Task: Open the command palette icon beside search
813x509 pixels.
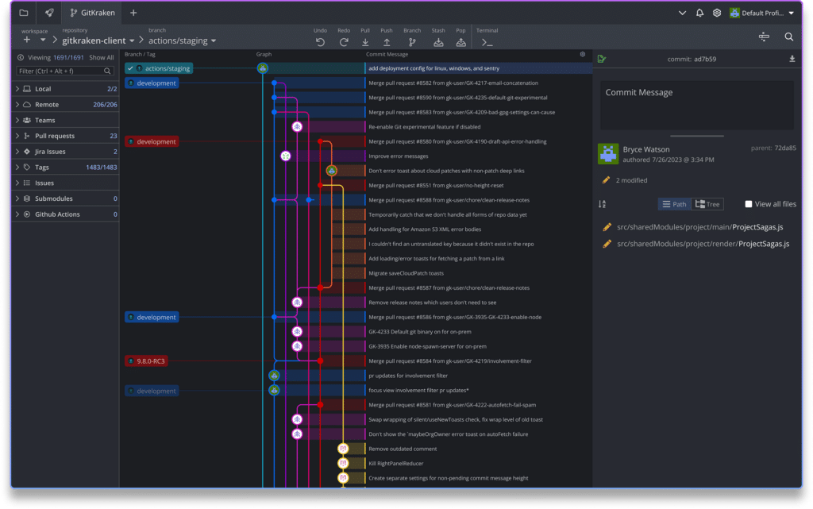Action: pyautogui.click(x=764, y=37)
